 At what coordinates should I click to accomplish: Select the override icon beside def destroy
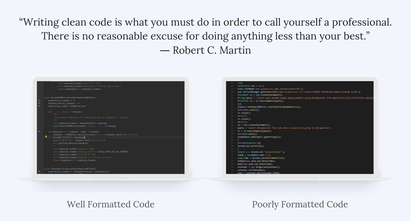pyautogui.click(x=39, y=131)
